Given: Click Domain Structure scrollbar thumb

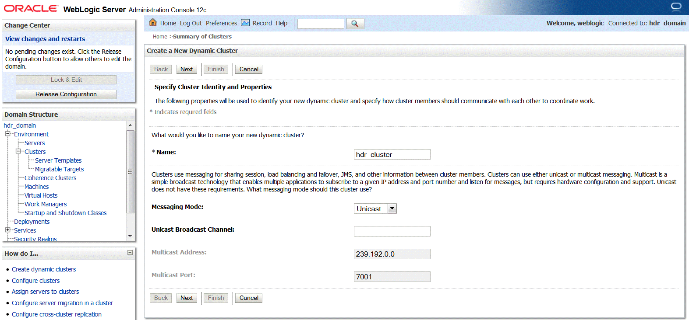Looking at the screenshot, I should pyautogui.click(x=130, y=171).
